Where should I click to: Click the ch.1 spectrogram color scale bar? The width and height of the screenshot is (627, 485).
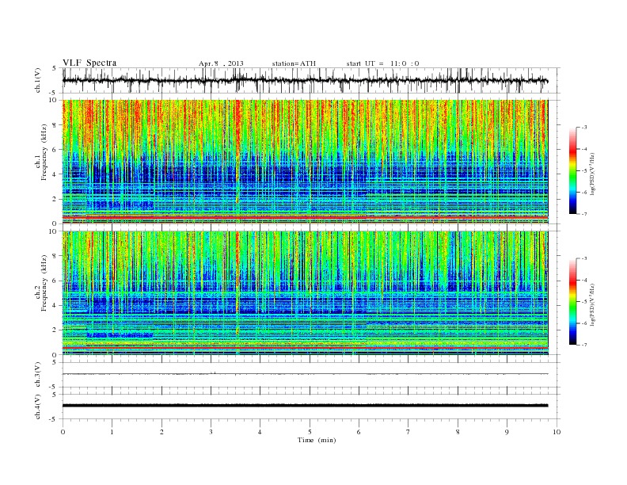coord(572,170)
